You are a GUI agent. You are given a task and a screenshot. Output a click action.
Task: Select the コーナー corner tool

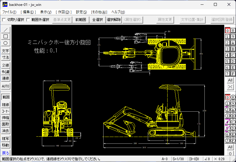(6, 111)
